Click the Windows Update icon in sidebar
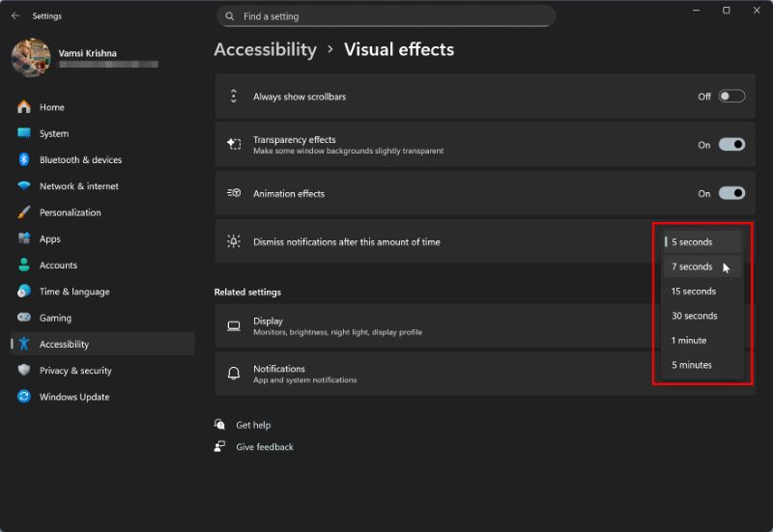This screenshot has width=773, height=532. [23, 397]
